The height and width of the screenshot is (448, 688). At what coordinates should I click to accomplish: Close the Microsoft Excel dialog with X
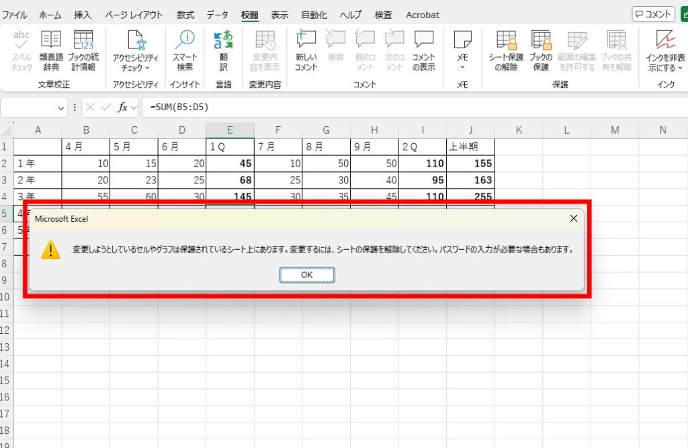[x=573, y=218]
